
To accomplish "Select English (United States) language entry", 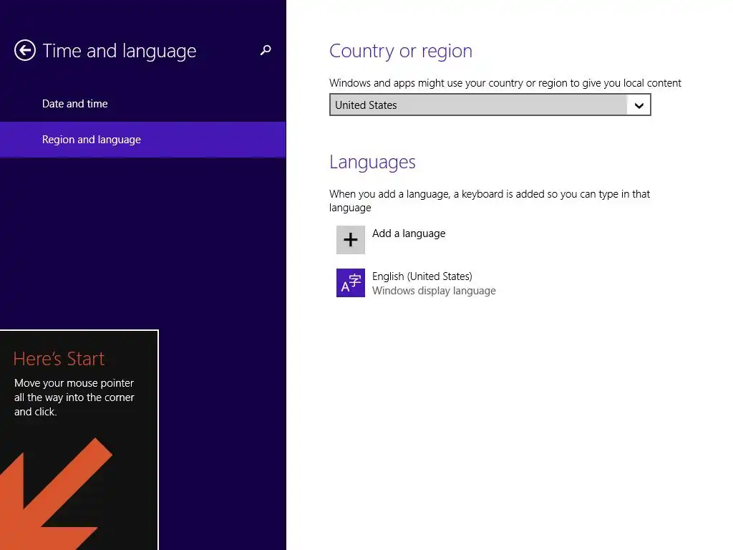I will click(422, 276).
